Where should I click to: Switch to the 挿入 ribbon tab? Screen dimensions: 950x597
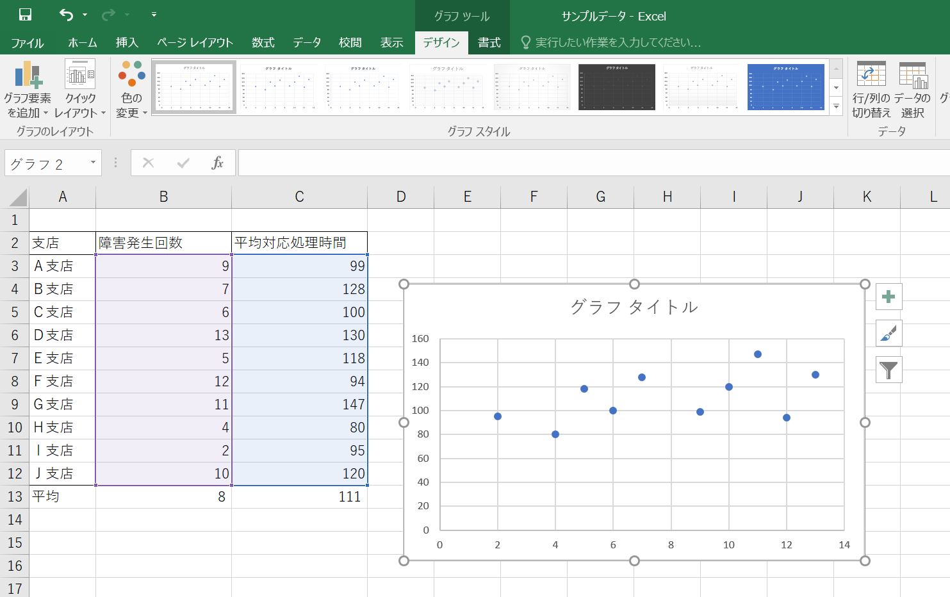127,43
